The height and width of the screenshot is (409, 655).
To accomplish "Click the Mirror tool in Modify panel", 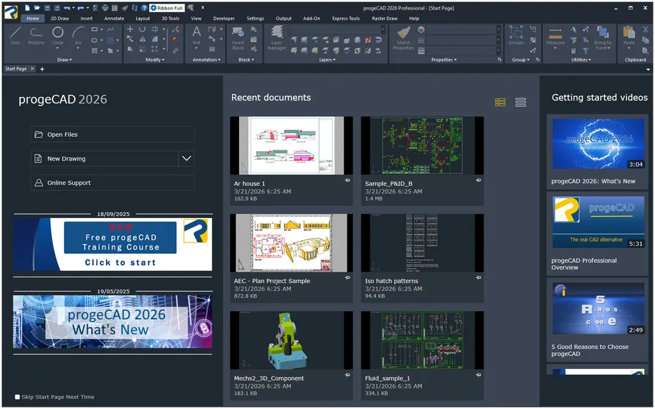I will tap(143, 39).
